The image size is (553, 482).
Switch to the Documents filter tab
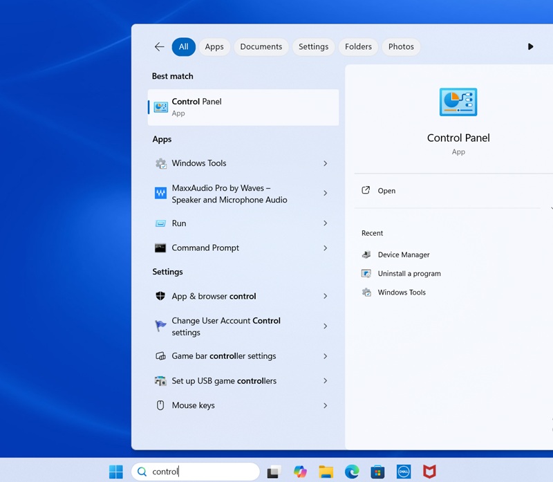(x=261, y=46)
